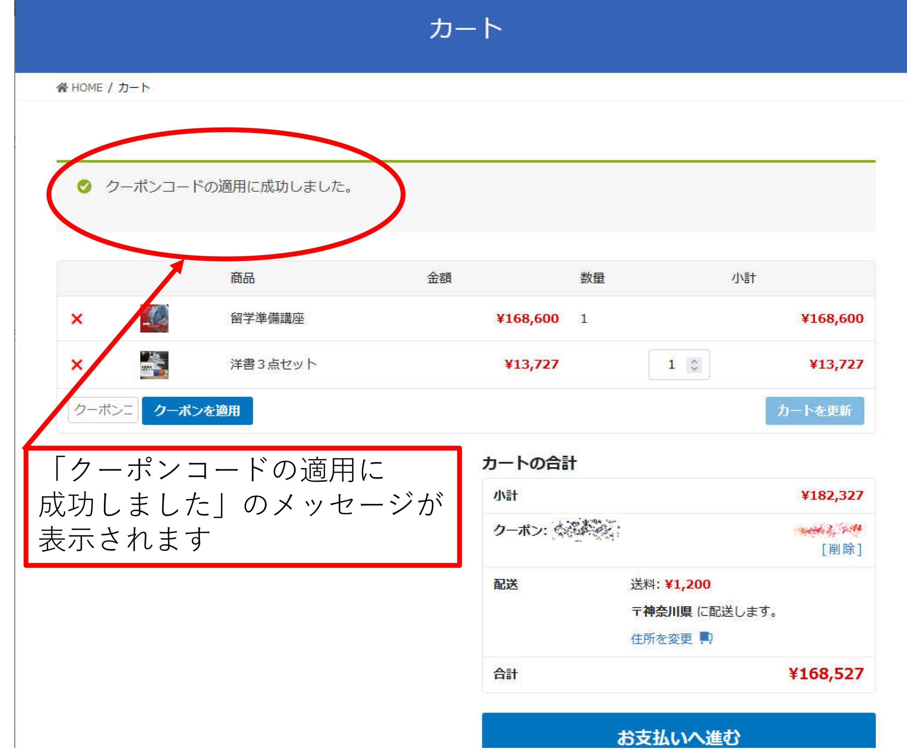Click the green success checkmark icon
The image size is (907, 751).
84,187
